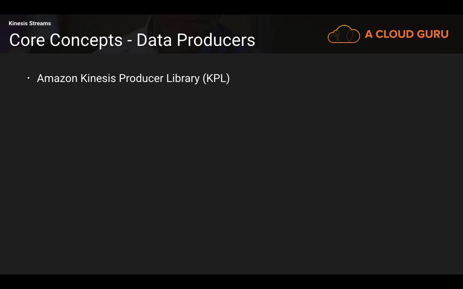Click the word "Concepts" in the slide title
463x289 pixels.
tap(86, 40)
